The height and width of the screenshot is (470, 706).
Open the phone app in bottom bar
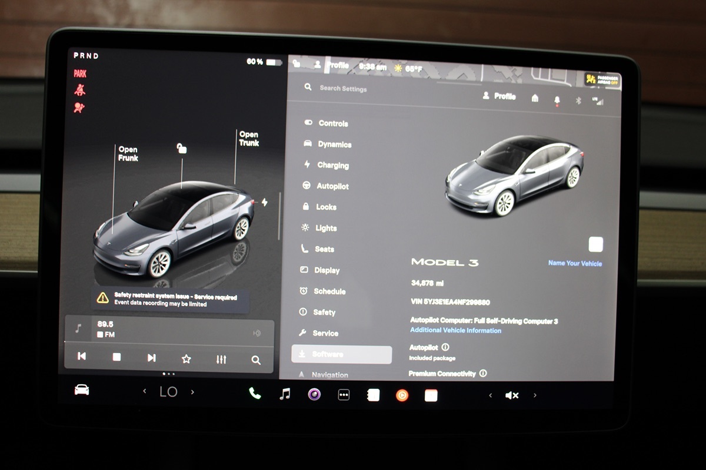tap(255, 394)
